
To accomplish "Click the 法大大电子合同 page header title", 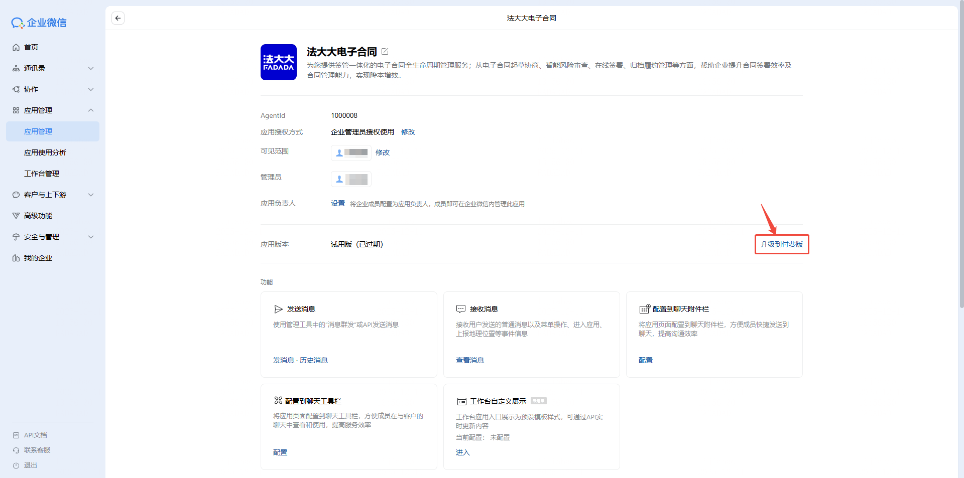I will tap(532, 18).
